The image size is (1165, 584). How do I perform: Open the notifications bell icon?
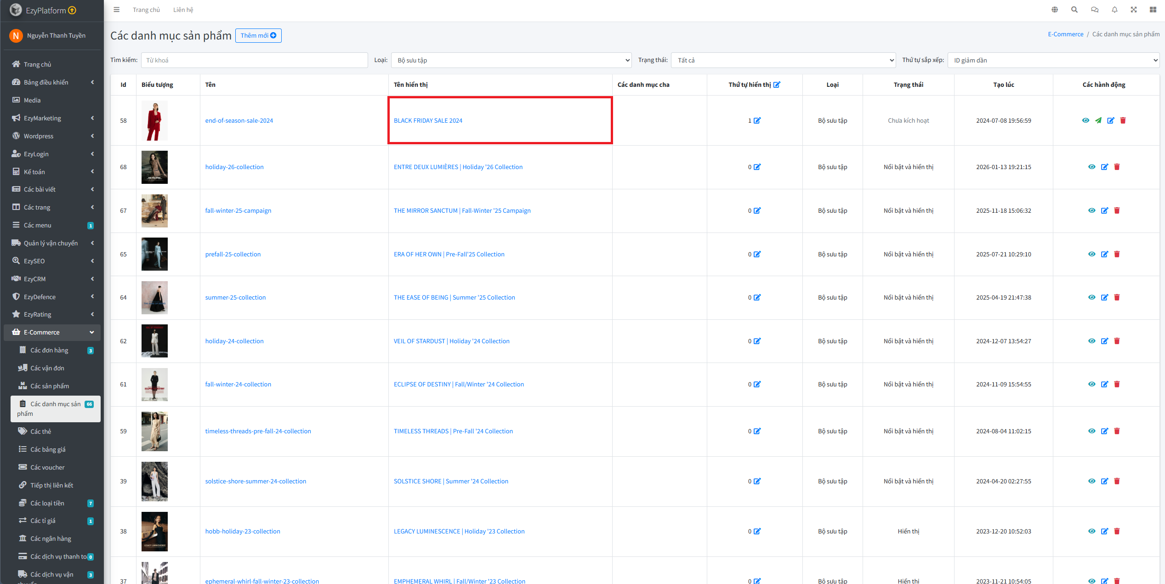tap(1114, 10)
